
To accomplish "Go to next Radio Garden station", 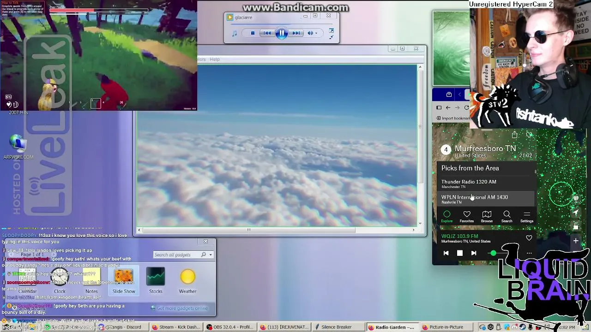I will coord(474,253).
